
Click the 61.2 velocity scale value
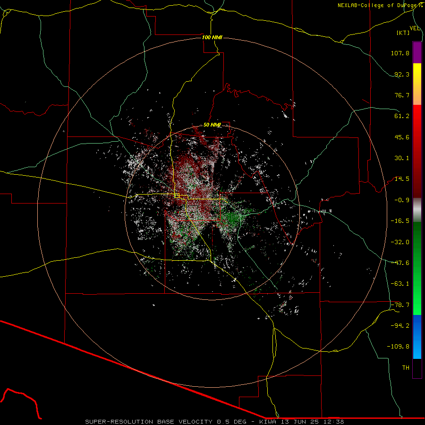(402, 116)
